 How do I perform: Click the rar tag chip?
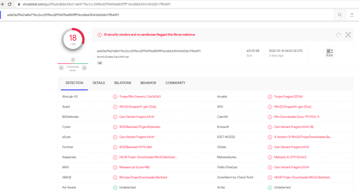point(100,63)
